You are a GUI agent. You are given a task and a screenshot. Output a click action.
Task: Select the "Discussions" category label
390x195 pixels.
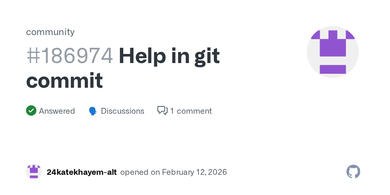click(123, 111)
